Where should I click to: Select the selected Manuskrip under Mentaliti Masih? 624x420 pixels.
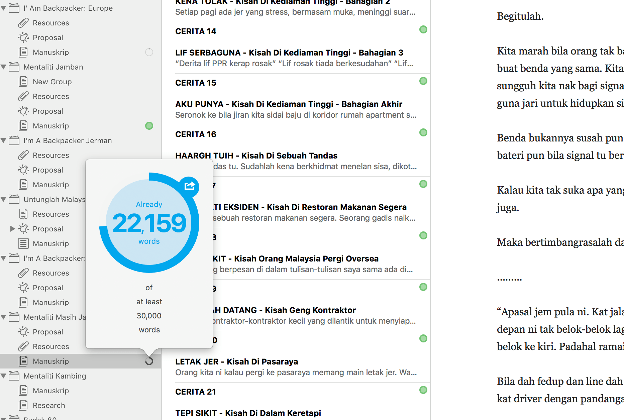coord(51,361)
